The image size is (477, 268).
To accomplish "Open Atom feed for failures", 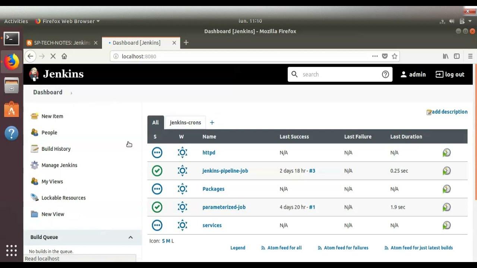I will (x=343, y=248).
